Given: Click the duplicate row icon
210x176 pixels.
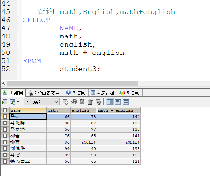Looking at the screenshot, I should coord(74,102).
